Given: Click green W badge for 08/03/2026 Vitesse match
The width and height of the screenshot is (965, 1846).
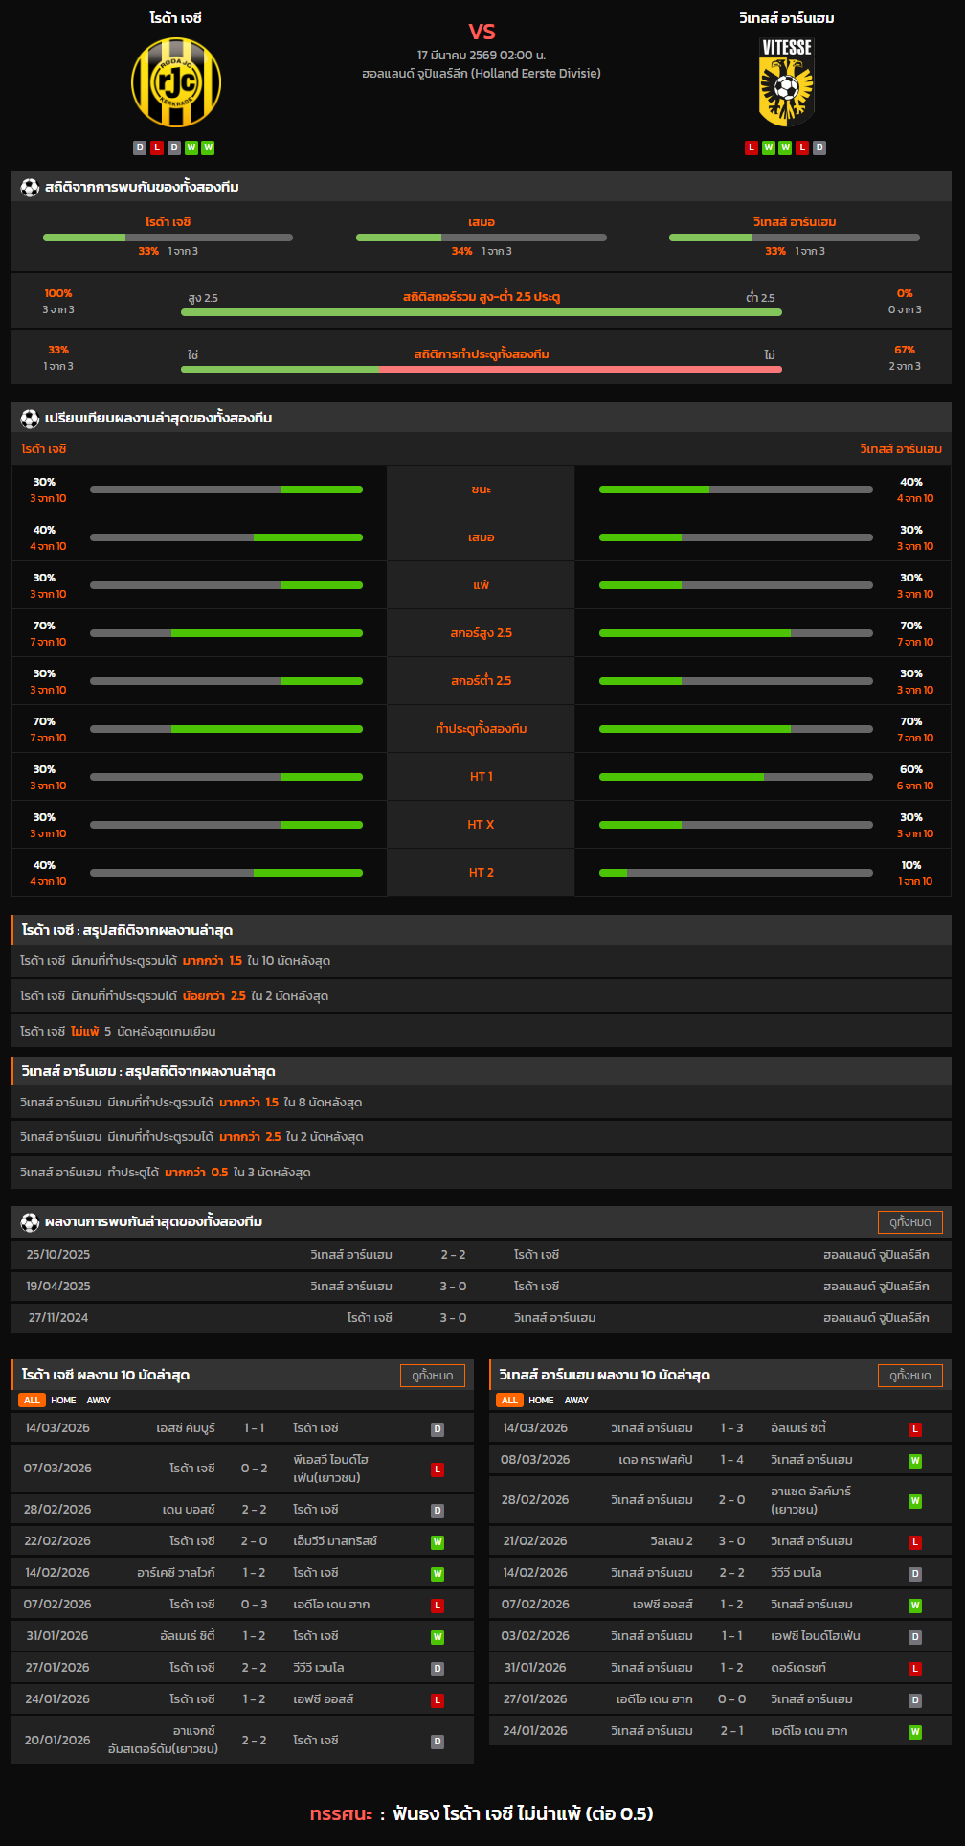Looking at the screenshot, I should (915, 1461).
